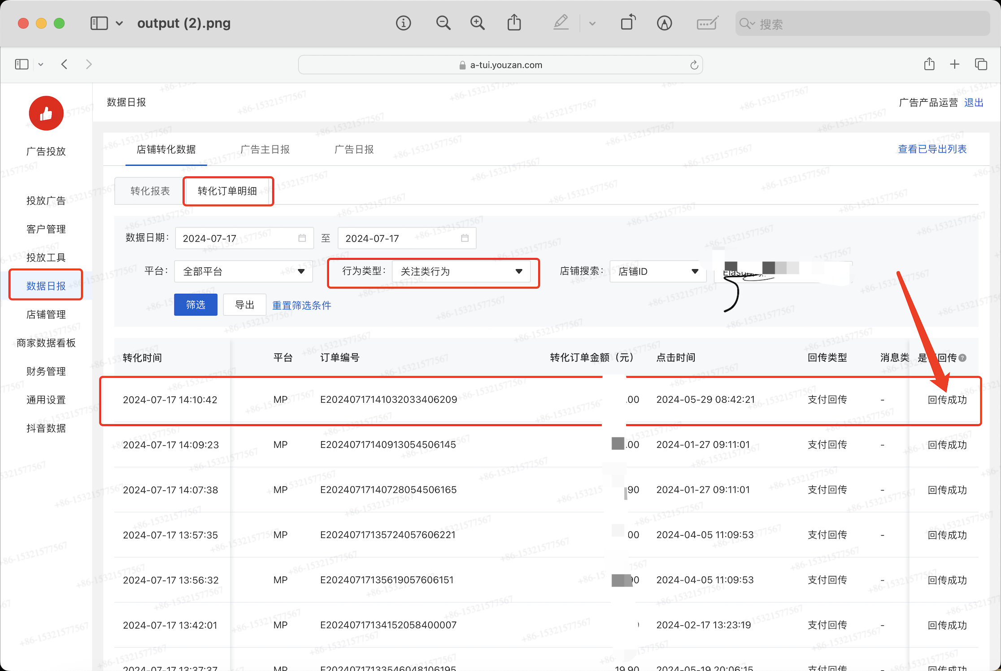Click the 是否回传 help question icon
The height and width of the screenshot is (671, 1001).
(x=962, y=358)
